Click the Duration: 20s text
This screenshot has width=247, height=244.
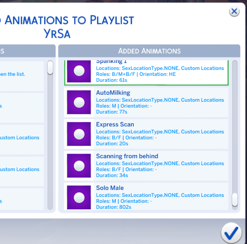(x=112, y=144)
